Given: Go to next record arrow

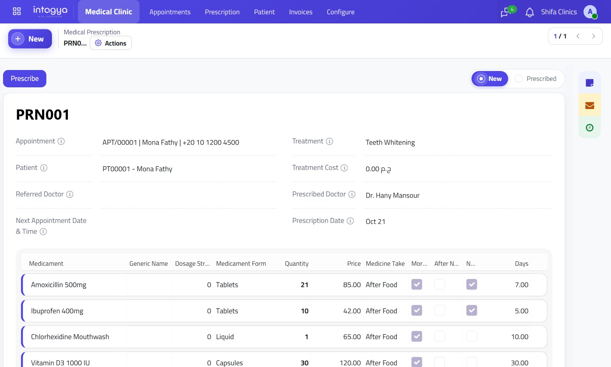Looking at the screenshot, I should pyautogui.click(x=593, y=36).
